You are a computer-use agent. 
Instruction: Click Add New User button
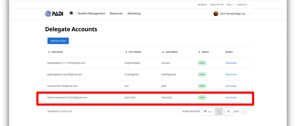(58, 41)
